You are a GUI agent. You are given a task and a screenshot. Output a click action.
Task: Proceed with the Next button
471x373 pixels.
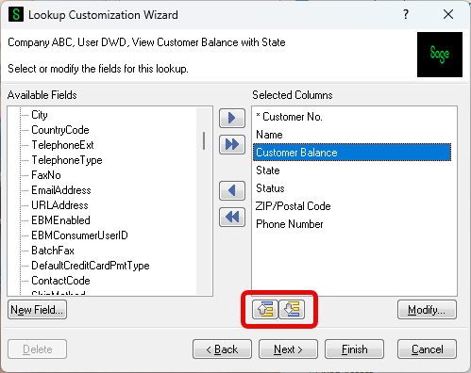coord(288,349)
